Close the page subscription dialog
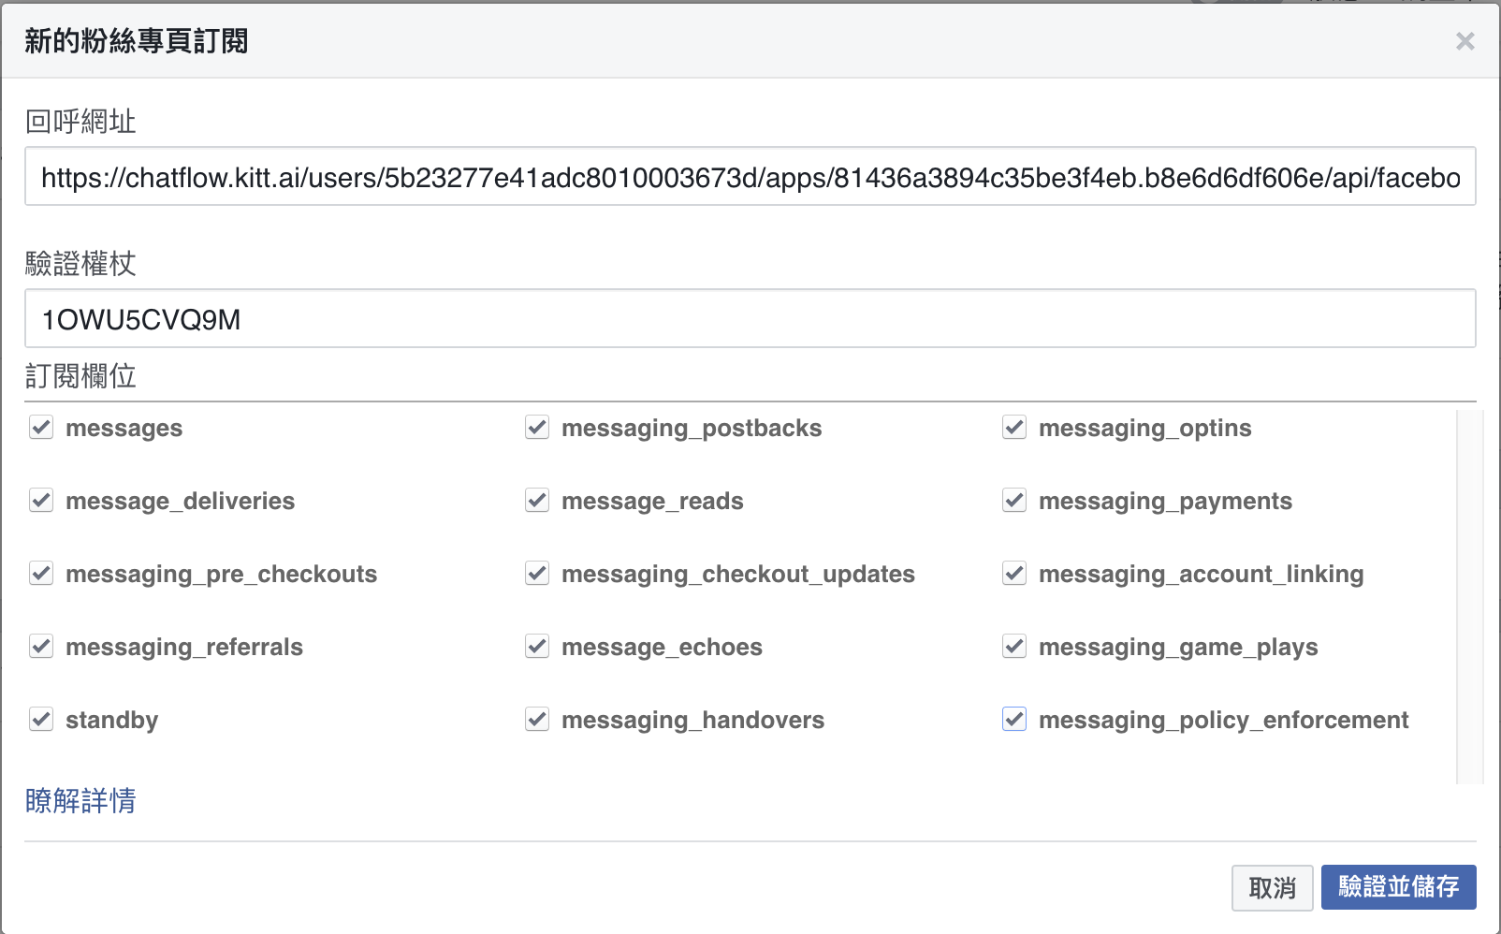This screenshot has height=934, width=1501. click(x=1465, y=41)
